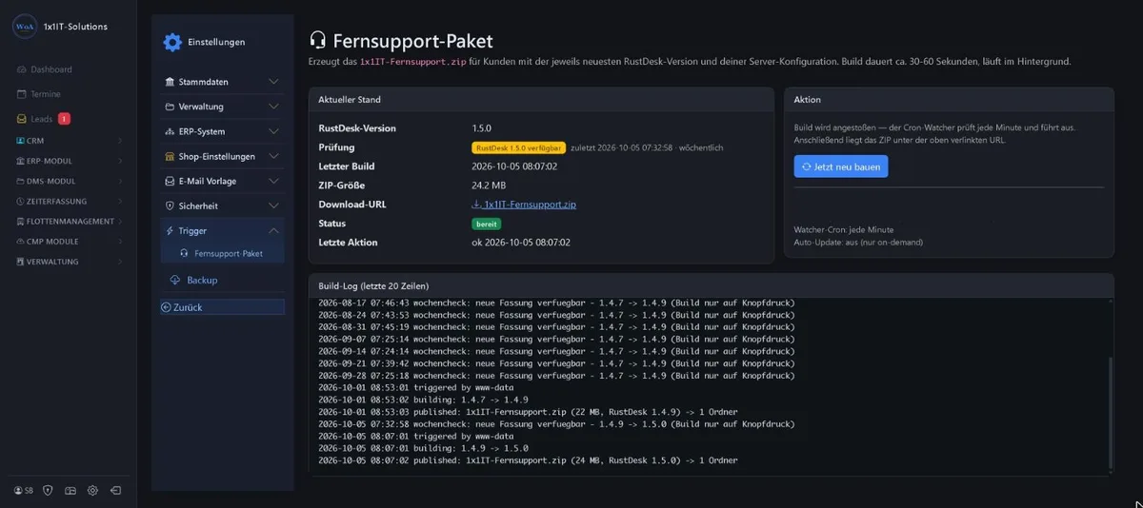Expand VERWALTUNG in the left sidebar

(68, 261)
